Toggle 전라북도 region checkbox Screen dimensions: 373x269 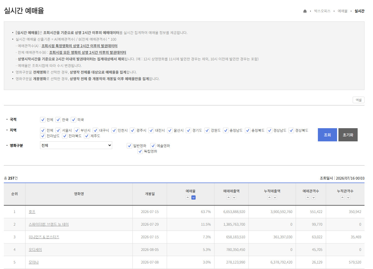tap(65, 136)
